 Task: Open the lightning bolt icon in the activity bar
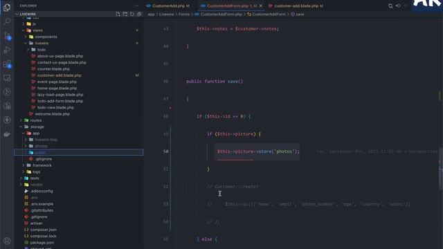pyautogui.click(x=7, y=120)
